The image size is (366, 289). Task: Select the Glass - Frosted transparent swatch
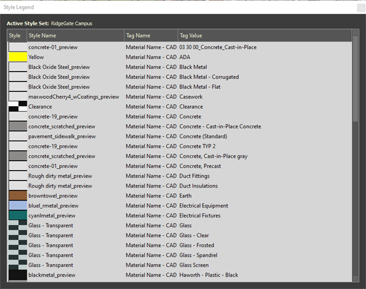(18, 245)
